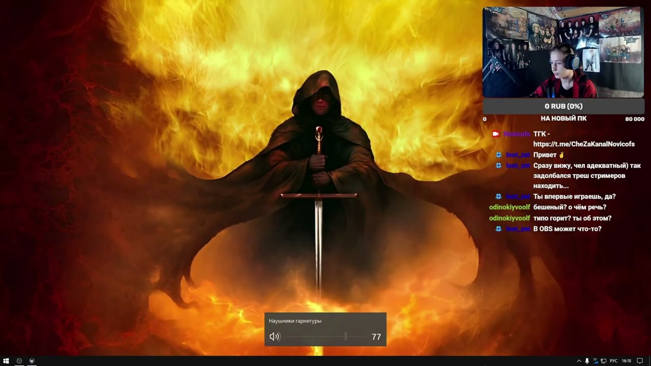Click the 80 000 goal amount

635,119
